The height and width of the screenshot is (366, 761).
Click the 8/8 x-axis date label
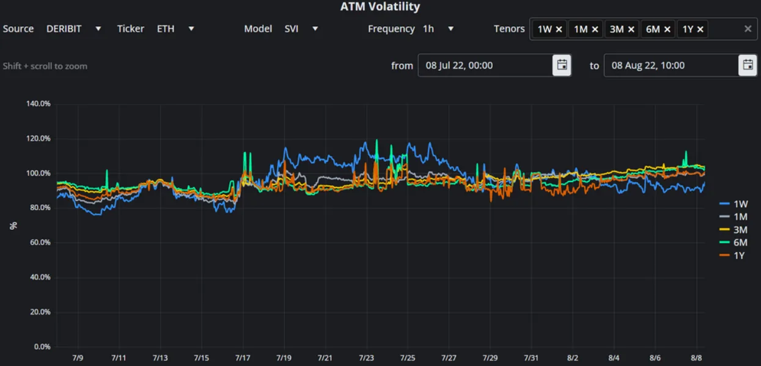(x=697, y=358)
